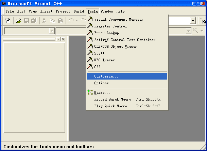The width and height of the screenshot is (207, 151).
Task: Click the Paste clipboard icon
Action: click(60, 21)
